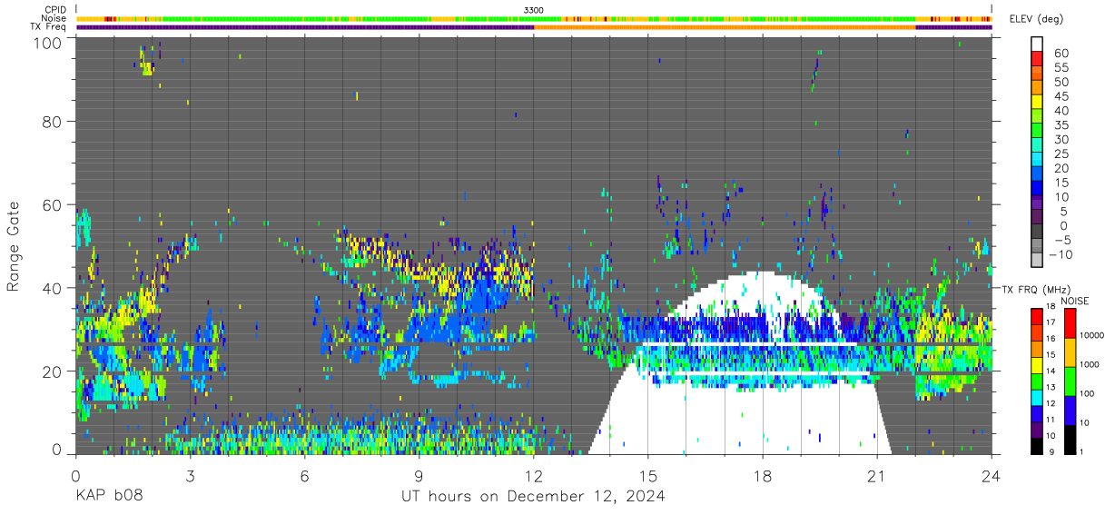Viewport: 1115px width, 515px height.
Task: Pick the green 30–35 degree elevation swatch
Action: (1037, 130)
